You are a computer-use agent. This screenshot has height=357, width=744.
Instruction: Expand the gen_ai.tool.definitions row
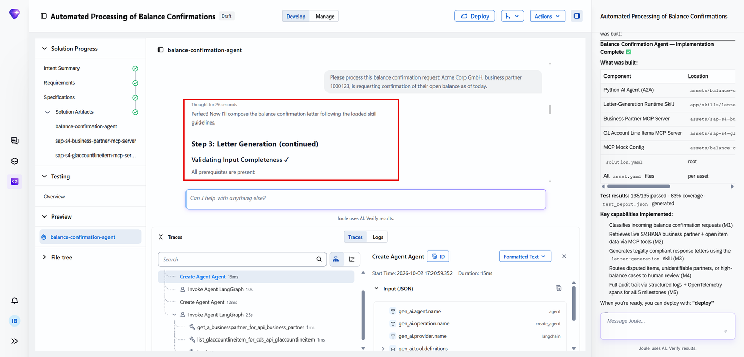click(383, 349)
